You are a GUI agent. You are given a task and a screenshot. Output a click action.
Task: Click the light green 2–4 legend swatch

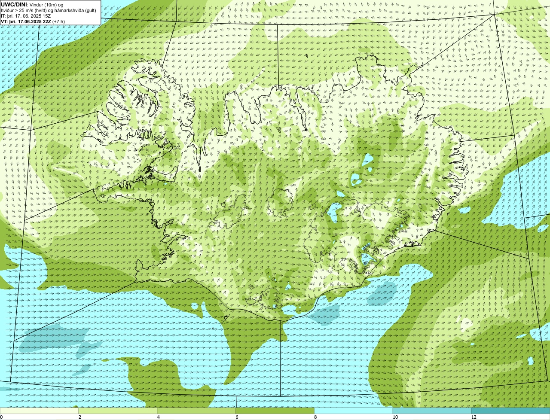pyautogui.click(x=118, y=411)
